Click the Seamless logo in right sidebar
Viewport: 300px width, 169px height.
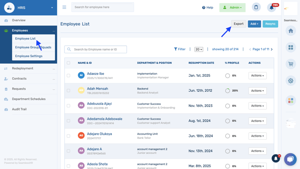coord(290,9)
